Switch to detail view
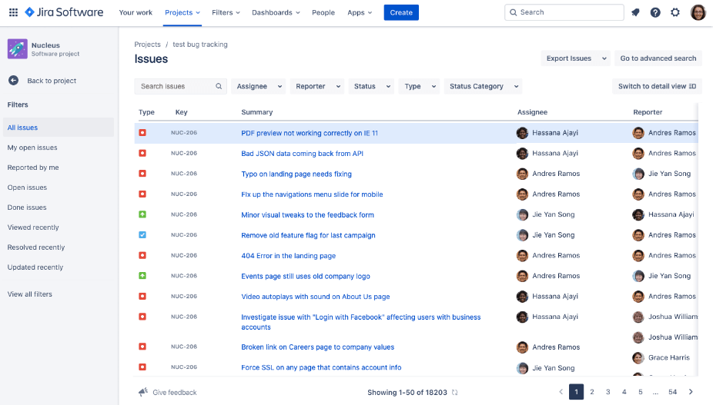 657,86
